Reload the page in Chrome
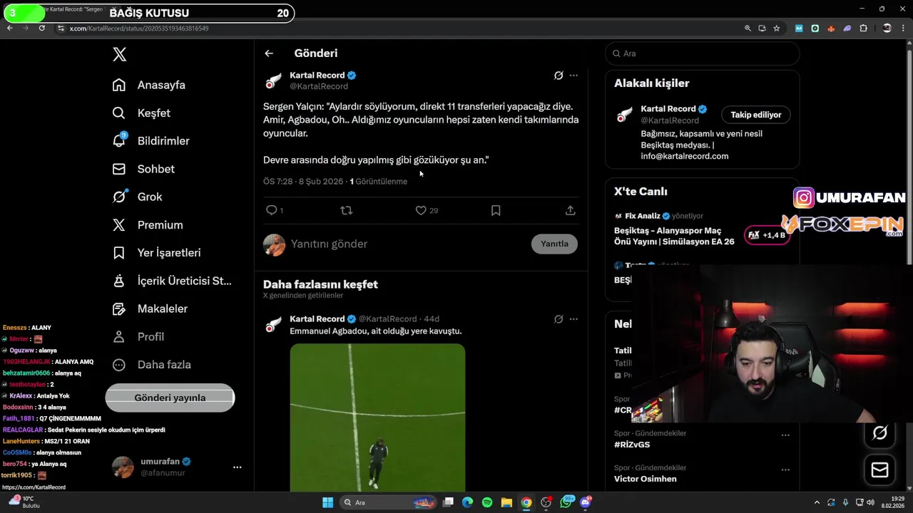Image resolution: width=913 pixels, height=513 pixels. 41,28
